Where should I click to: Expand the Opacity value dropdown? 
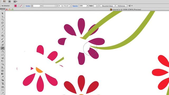click(88, 6)
